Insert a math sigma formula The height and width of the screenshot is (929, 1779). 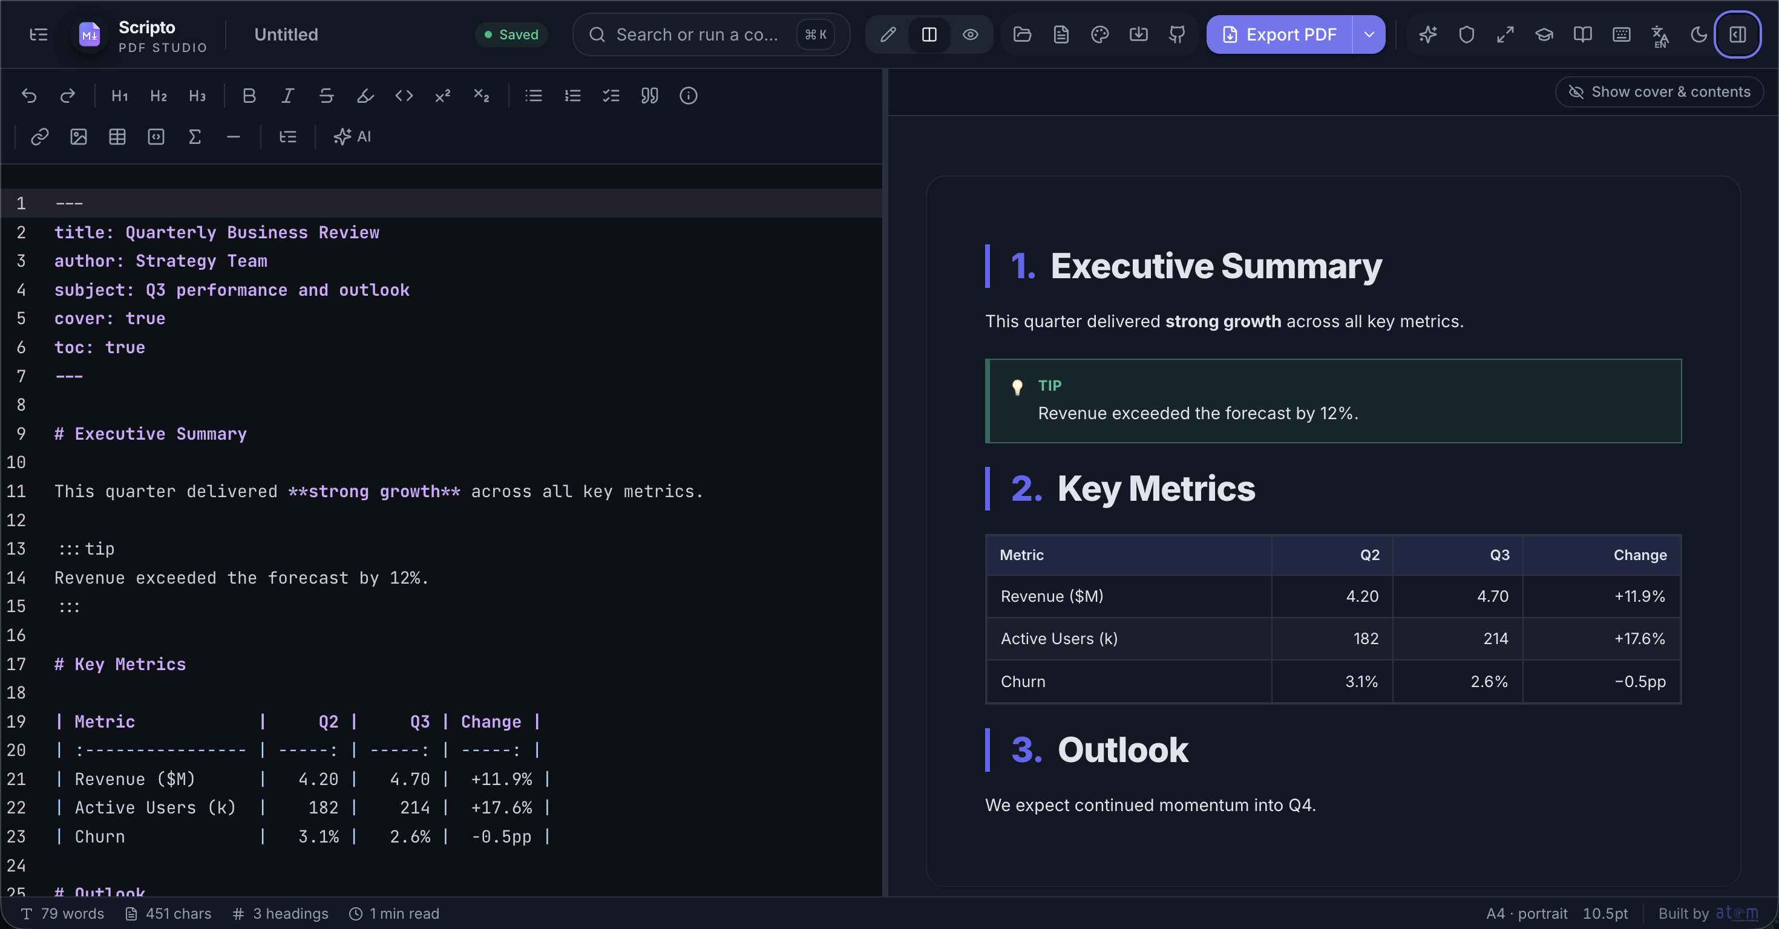195,137
